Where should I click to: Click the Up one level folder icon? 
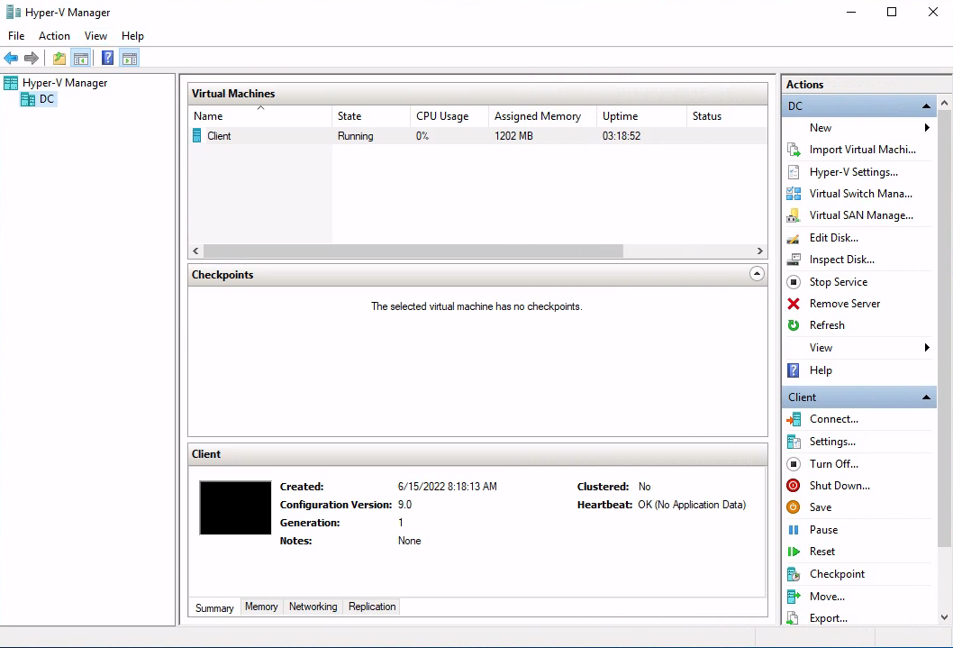pyautogui.click(x=59, y=59)
